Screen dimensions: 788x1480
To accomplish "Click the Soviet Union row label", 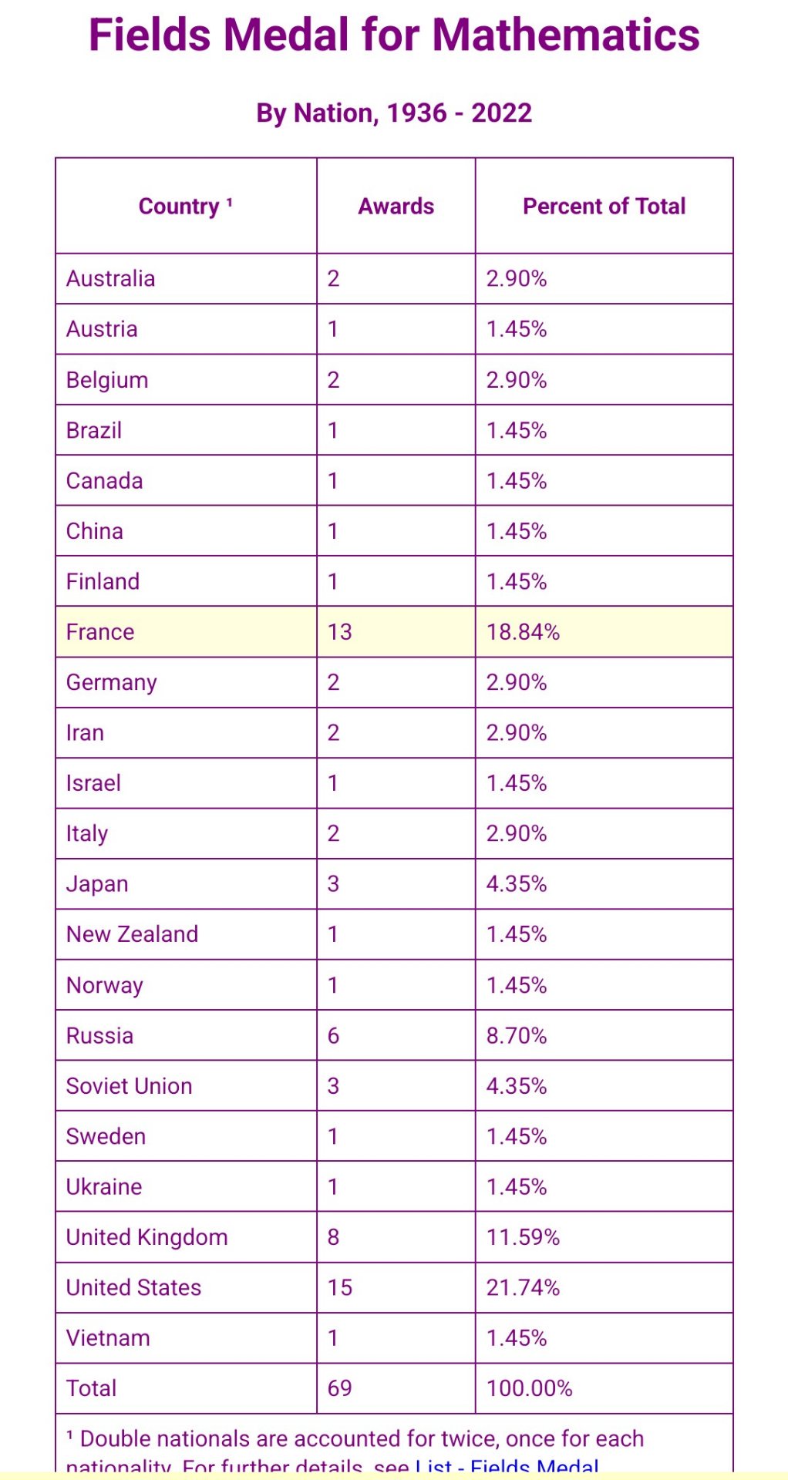I will [x=129, y=1086].
